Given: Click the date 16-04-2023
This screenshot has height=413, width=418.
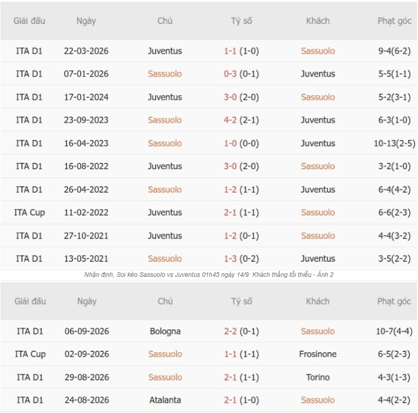Looking at the screenshot, I should pyautogui.click(x=86, y=143).
